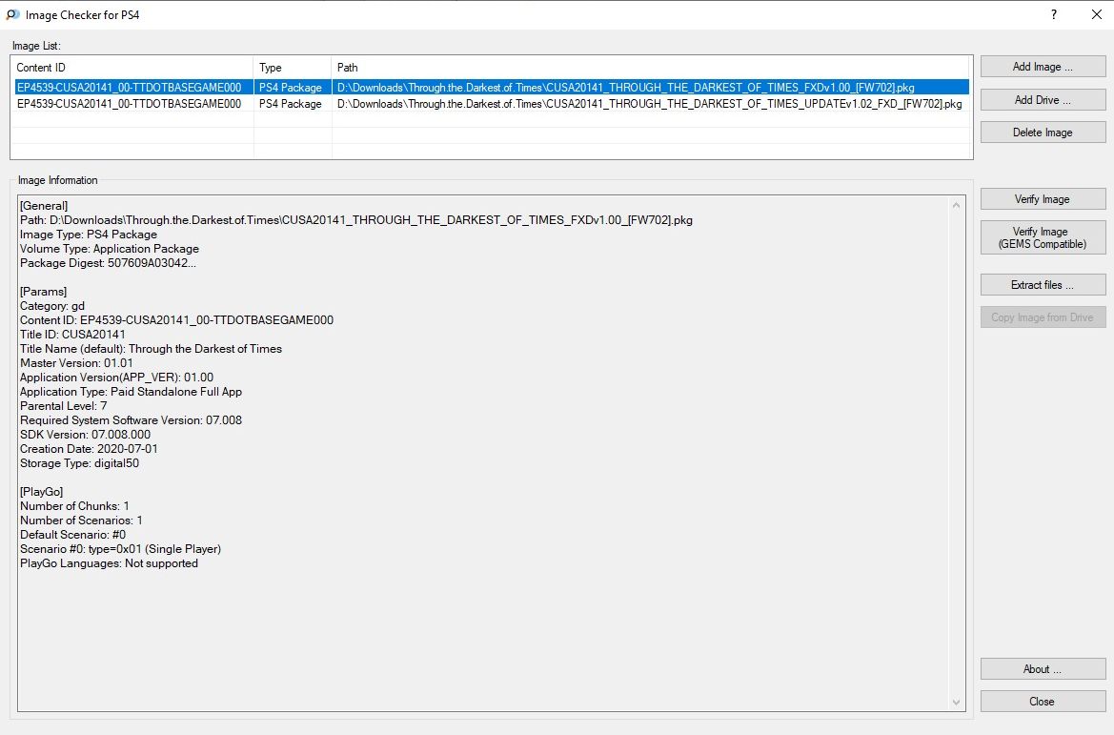Click the PlayGo Languages: Not supported line
This screenshot has width=1114, height=735.
(109, 563)
